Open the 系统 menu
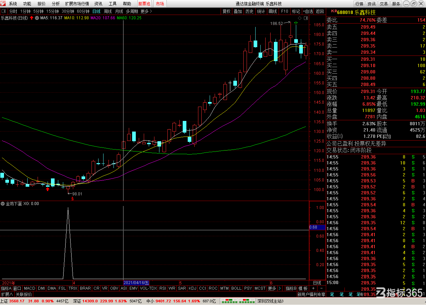 click(x=13, y=4)
